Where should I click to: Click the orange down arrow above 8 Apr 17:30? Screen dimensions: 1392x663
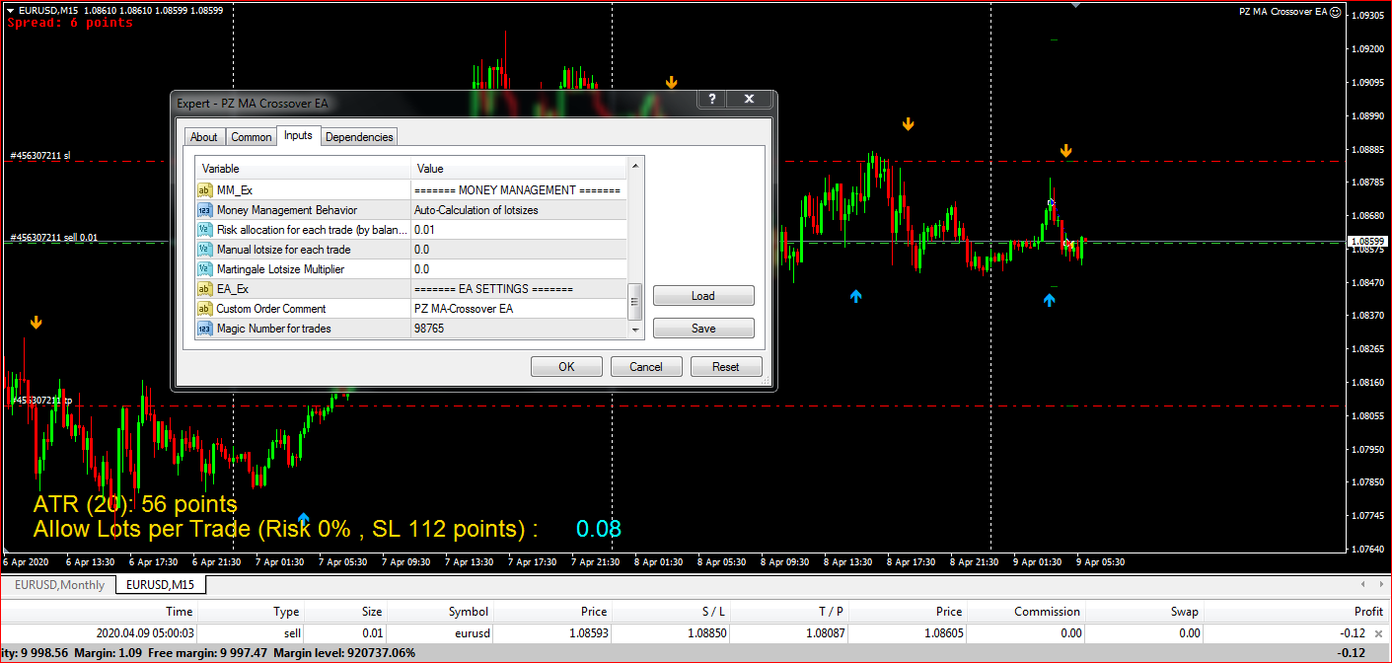click(908, 124)
